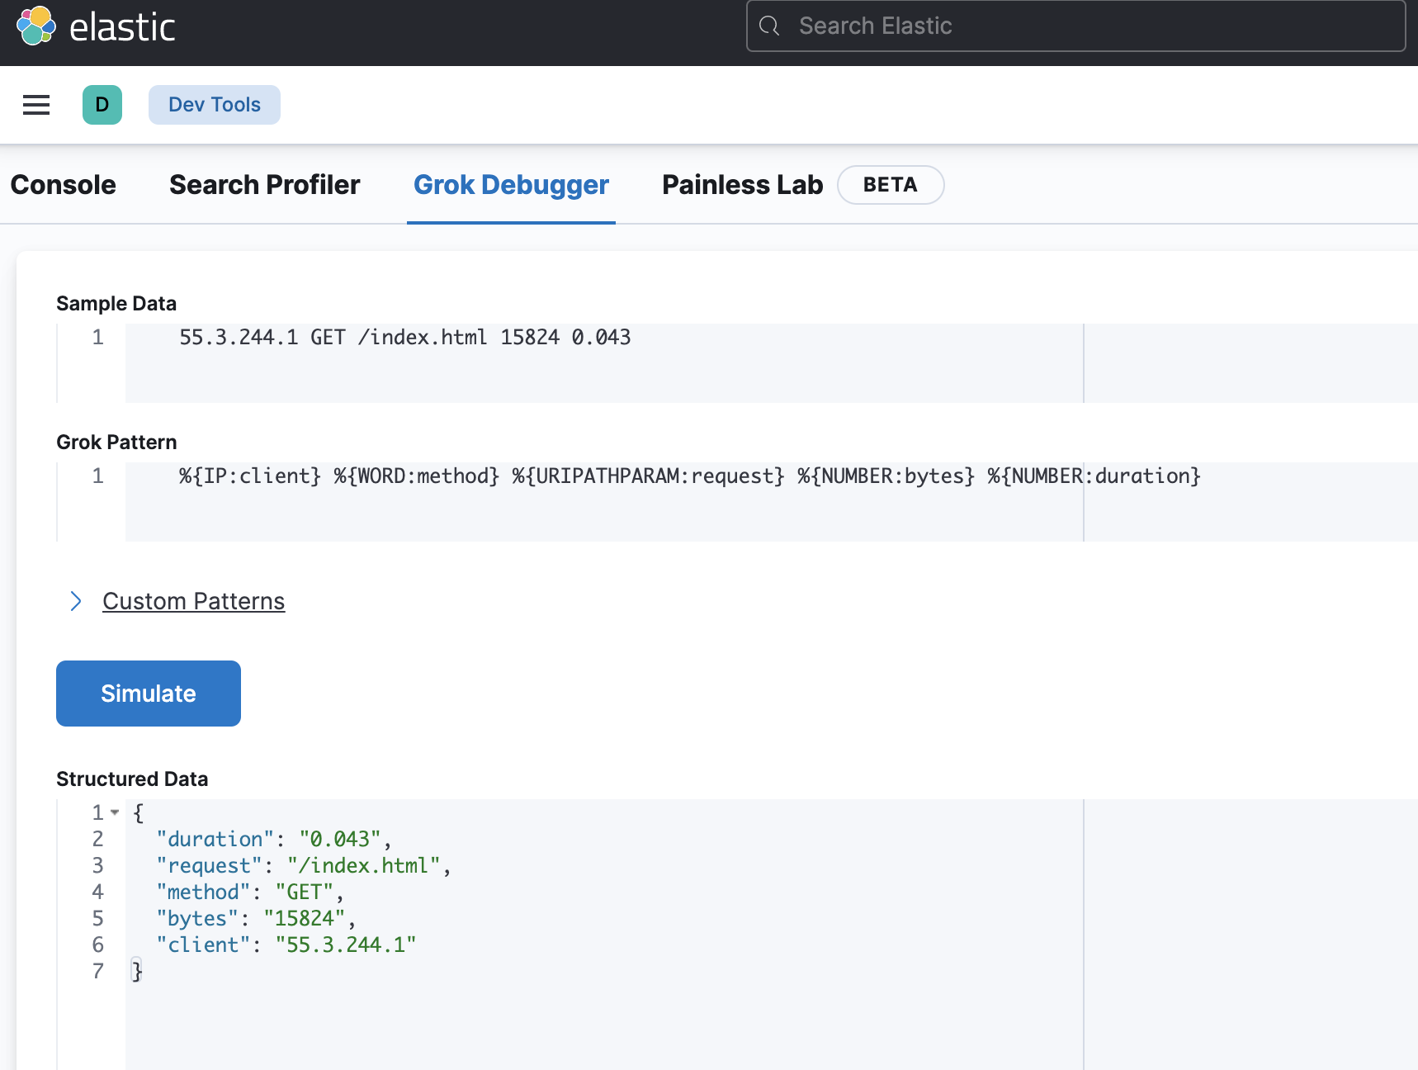
Task: Click the "client": "55.3.244.1" line
Action: tap(286, 945)
